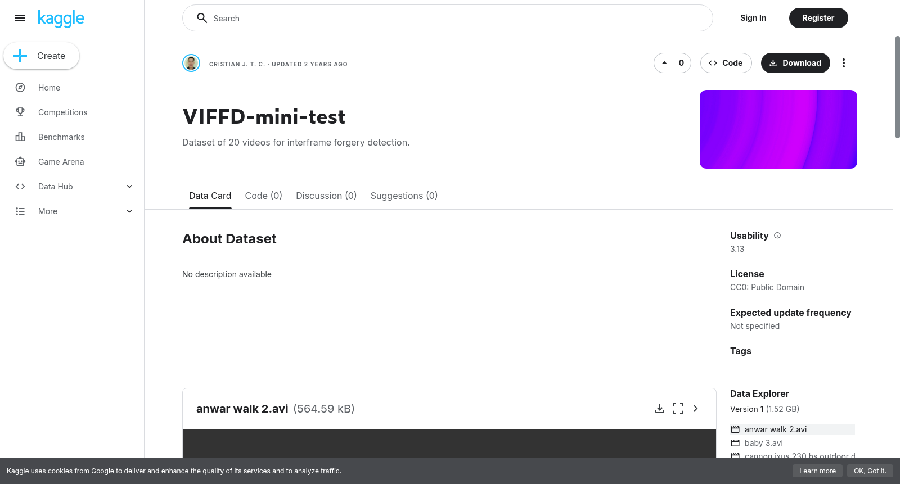Click the Kaggle logo
900x484 pixels.
pos(61,19)
